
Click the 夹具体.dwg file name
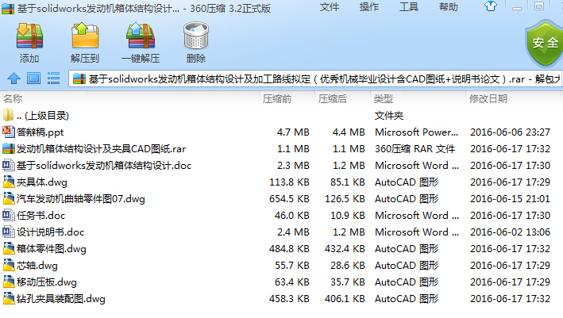click(x=42, y=182)
